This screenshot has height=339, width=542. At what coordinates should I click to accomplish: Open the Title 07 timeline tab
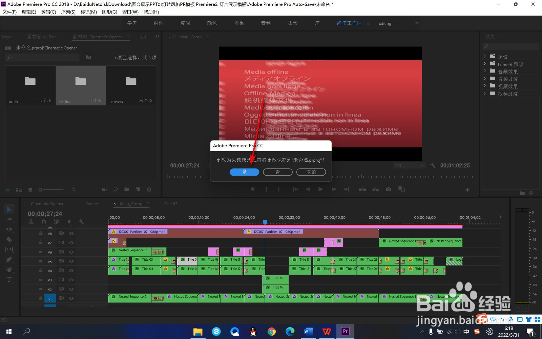tap(170, 204)
